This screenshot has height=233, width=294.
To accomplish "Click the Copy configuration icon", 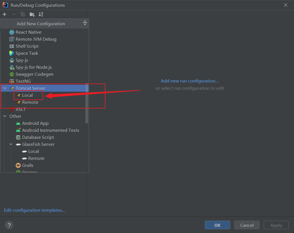I will [x=23, y=14].
